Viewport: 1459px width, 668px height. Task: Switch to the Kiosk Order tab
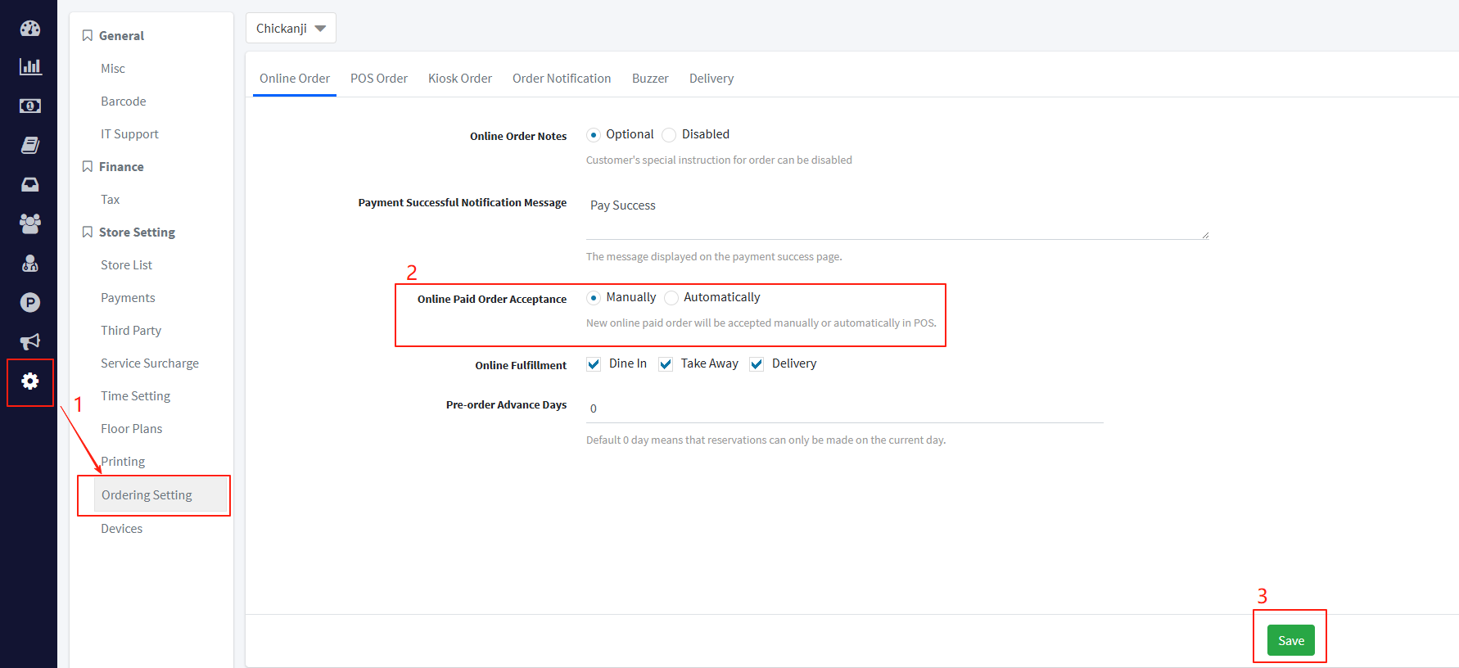tap(460, 79)
